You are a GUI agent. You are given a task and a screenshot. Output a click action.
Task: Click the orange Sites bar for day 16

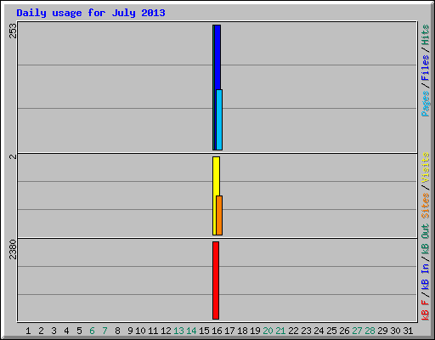[x=219, y=215]
